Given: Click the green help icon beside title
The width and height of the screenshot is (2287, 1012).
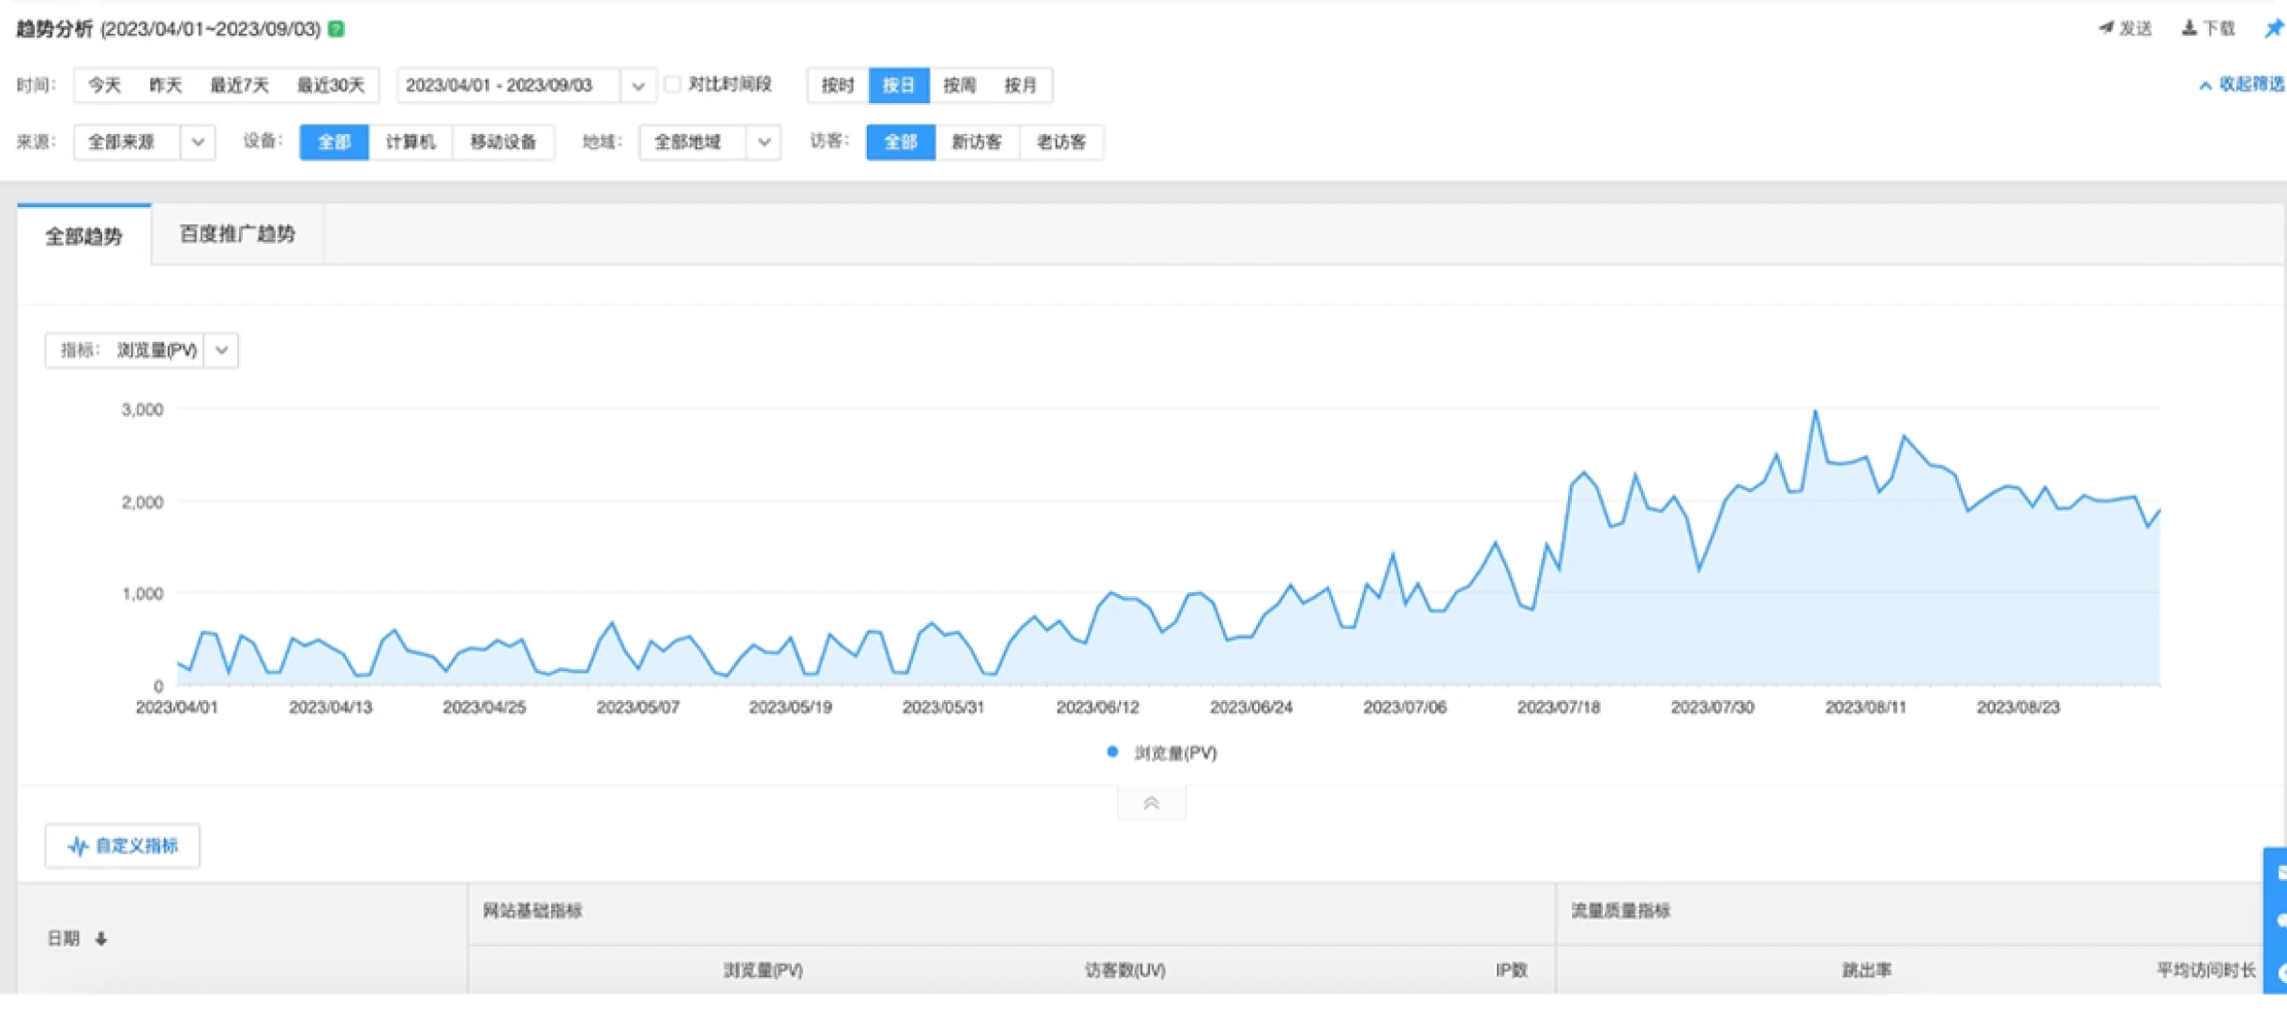Looking at the screenshot, I should pyautogui.click(x=336, y=29).
